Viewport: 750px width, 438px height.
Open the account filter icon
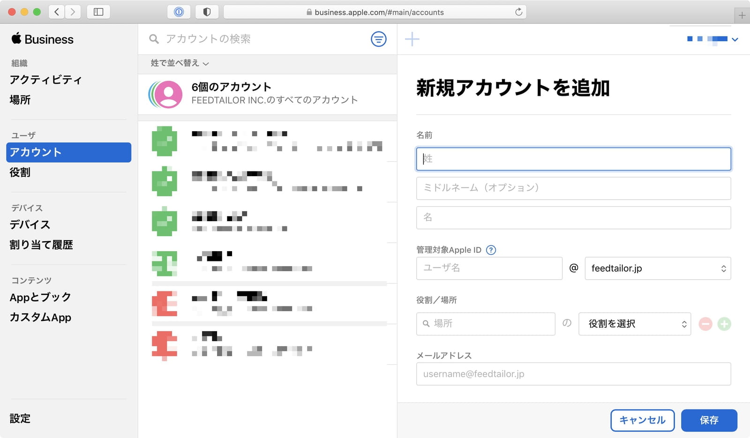pyautogui.click(x=379, y=39)
